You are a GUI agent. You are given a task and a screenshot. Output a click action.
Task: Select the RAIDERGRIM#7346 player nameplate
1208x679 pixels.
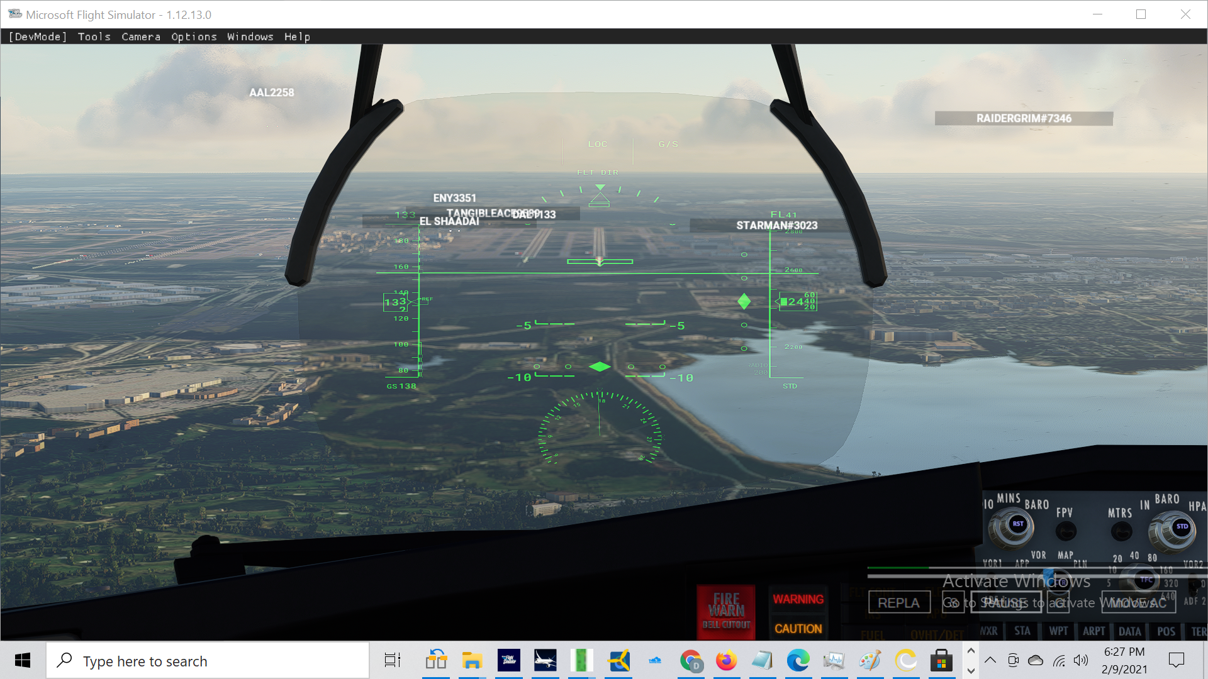(x=1024, y=118)
